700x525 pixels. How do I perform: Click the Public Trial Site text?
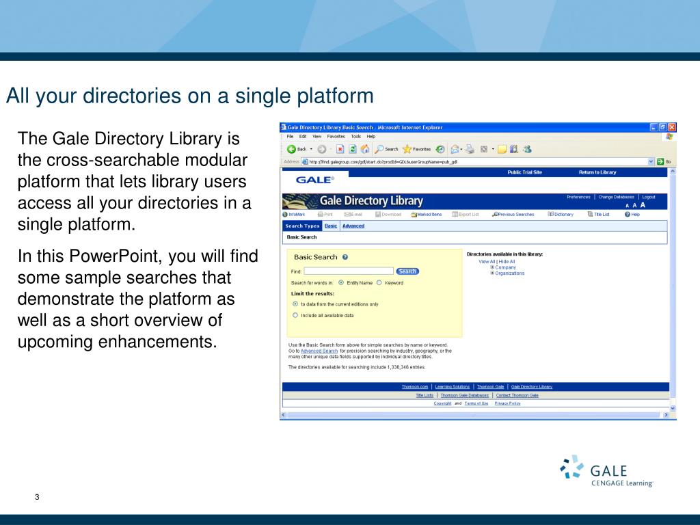[524, 172]
